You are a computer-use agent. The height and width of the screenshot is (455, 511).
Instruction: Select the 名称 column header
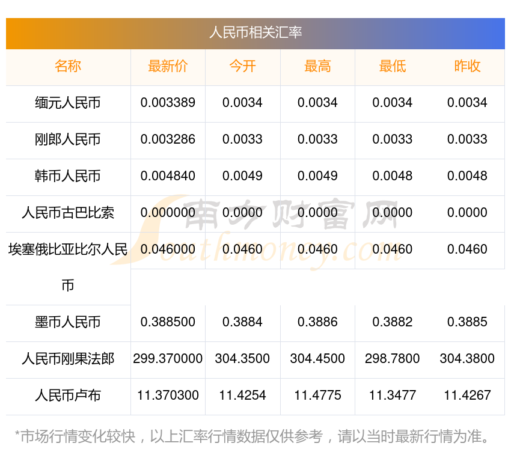(68, 67)
